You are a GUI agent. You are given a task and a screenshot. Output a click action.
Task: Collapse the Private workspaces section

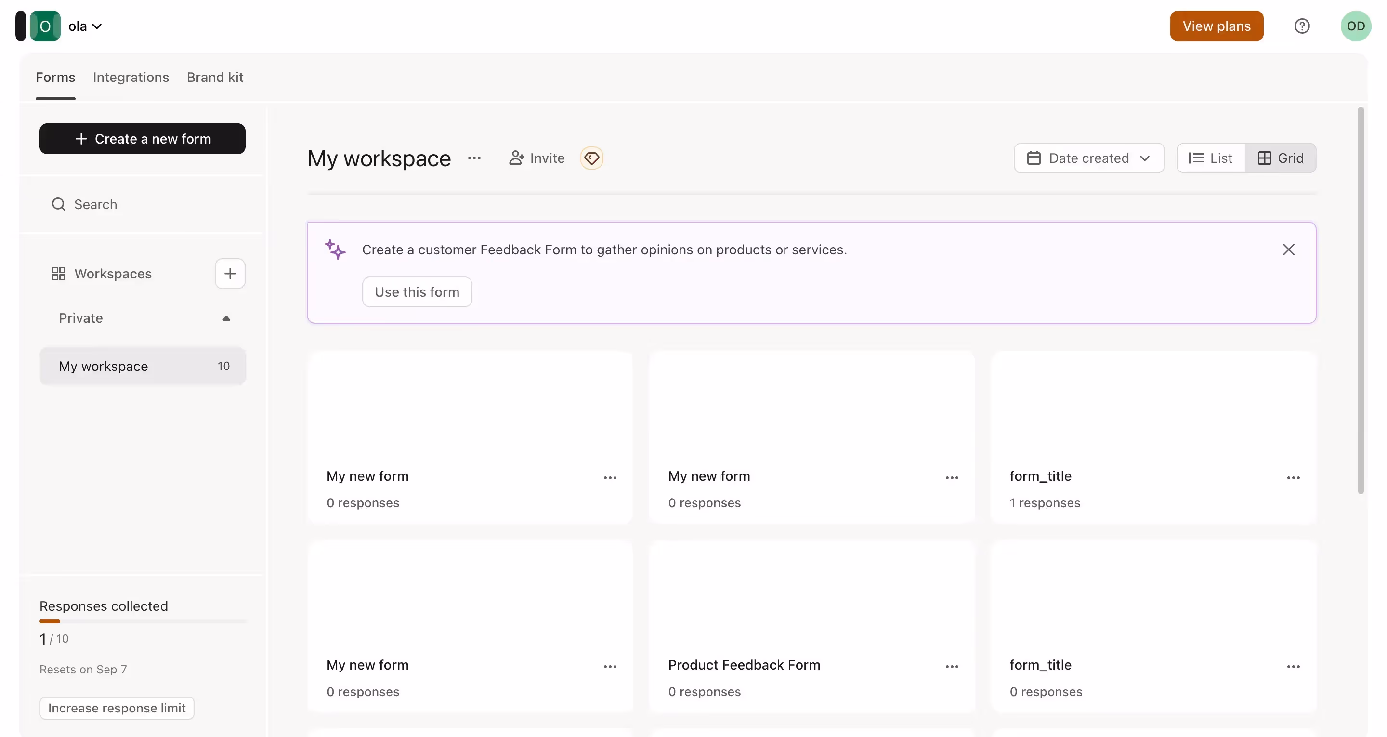(x=226, y=318)
